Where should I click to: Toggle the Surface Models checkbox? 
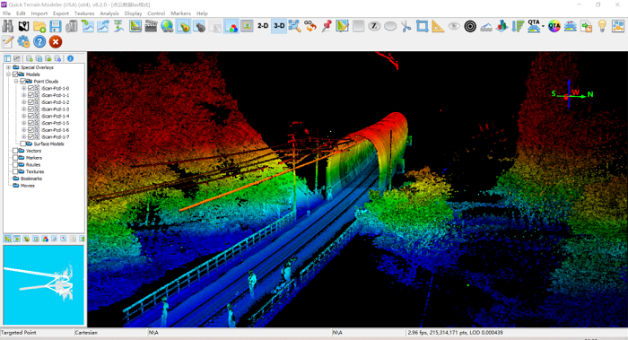[22, 144]
